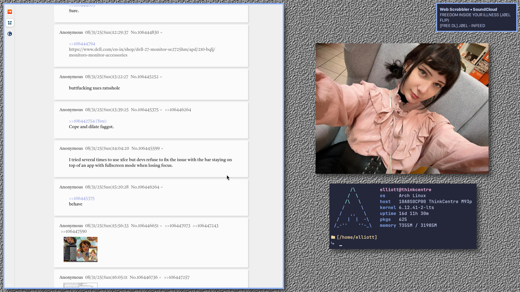520x292 pixels.
Task: Follow quote link >>106445375 in 'behave' post
Action: [82, 198]
